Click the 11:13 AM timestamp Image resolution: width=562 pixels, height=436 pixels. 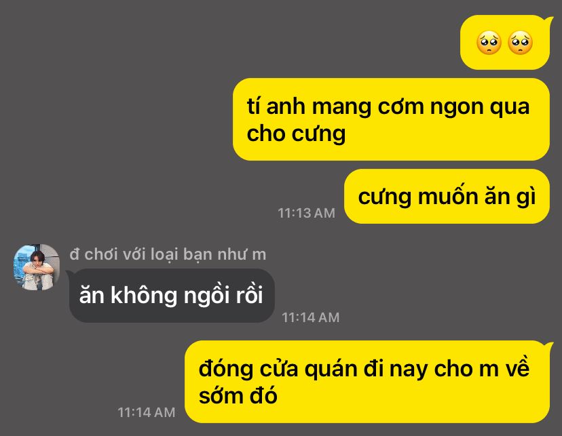click(306, 213)
